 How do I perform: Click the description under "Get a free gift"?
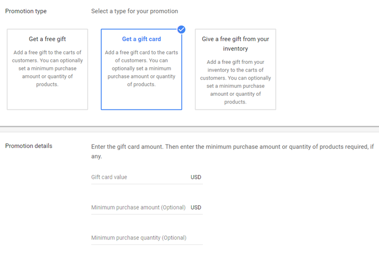[48, 68]
